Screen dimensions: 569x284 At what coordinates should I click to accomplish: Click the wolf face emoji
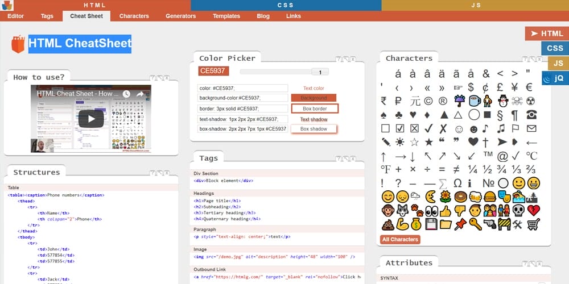[402, 211]
